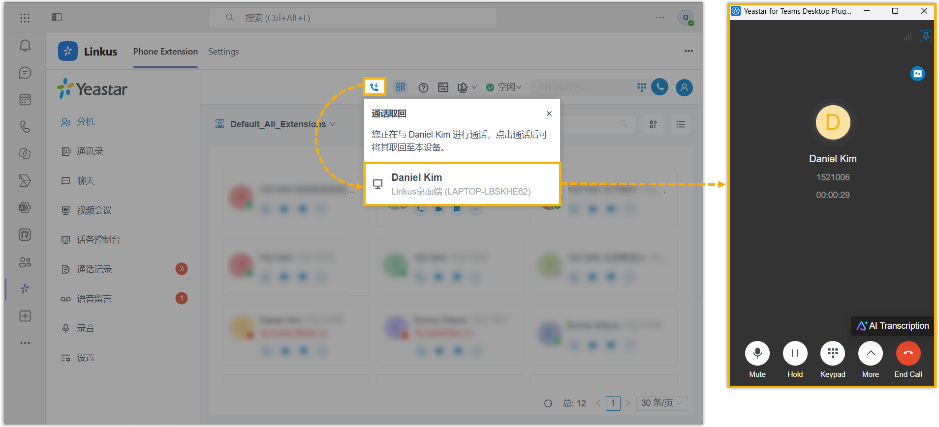Click the Teams search box

click(x=352, y=18)
